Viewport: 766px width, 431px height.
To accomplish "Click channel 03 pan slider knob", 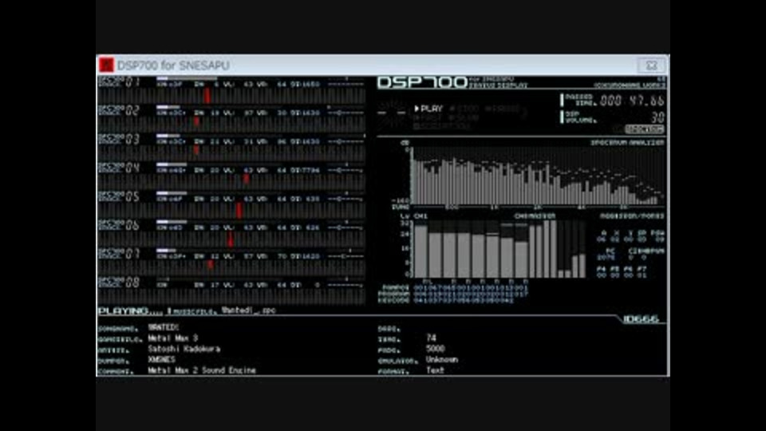I will click(x=338, y=142).
